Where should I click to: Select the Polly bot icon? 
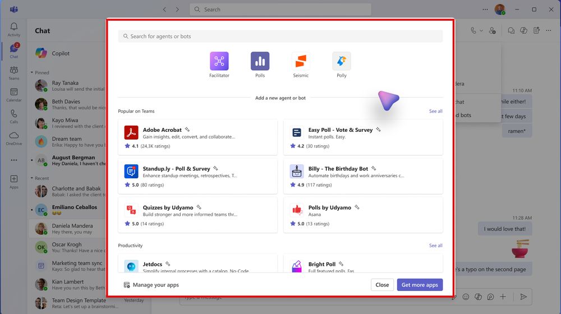coord(341,61)
